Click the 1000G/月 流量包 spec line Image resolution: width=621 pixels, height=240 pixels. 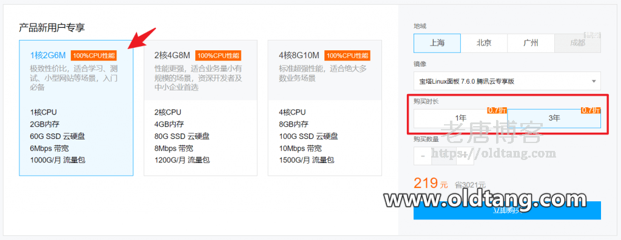[x=58, y=160]
